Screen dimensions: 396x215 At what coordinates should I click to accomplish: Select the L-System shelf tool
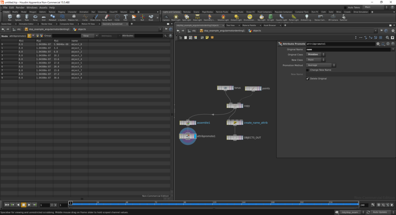62,17
